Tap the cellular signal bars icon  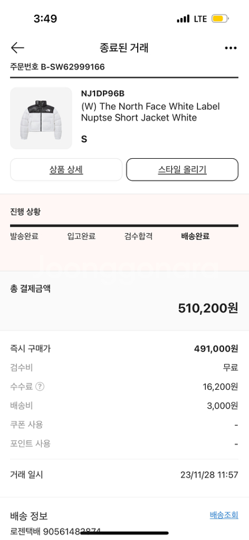click(x=183, y=18)
